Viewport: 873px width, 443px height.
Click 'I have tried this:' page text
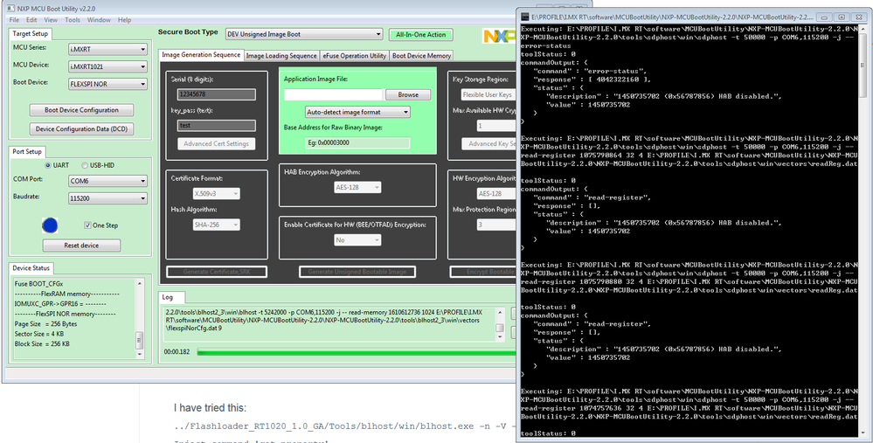210,408
